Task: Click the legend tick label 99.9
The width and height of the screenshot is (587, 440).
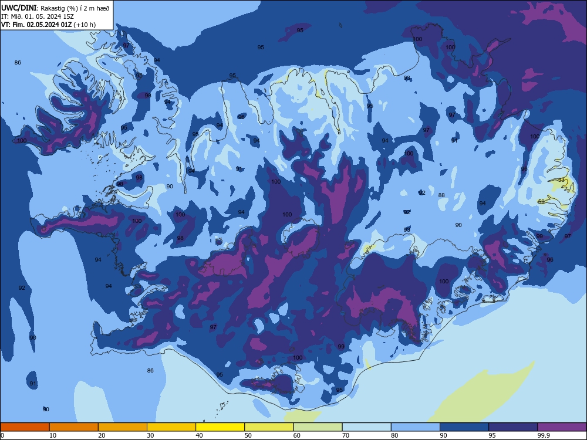Action: pyautogui.click(x=544, y=435)
